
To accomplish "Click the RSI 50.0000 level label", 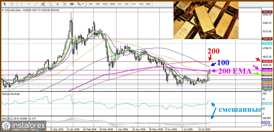I will coord(267,104).
